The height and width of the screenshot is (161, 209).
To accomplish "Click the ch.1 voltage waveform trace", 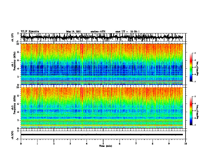I will [102, 37].
